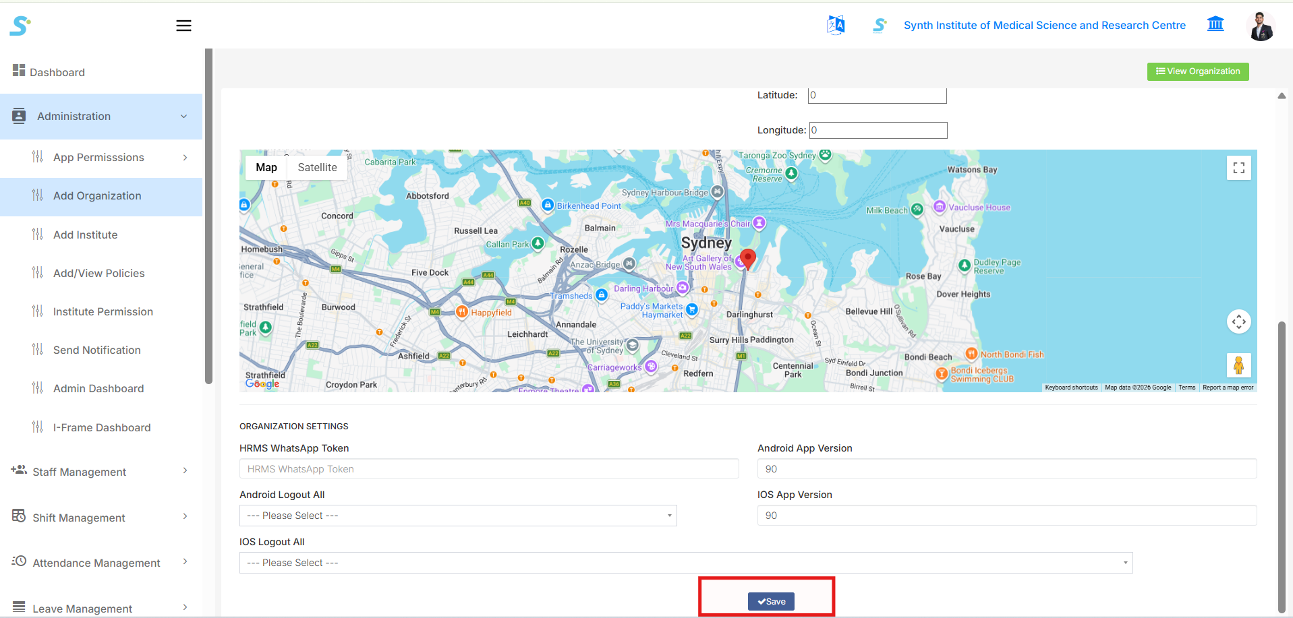Click the Shift Management calendar icon
The image size is (1293, 618).
pyautogui.click(x=19, y=516)
